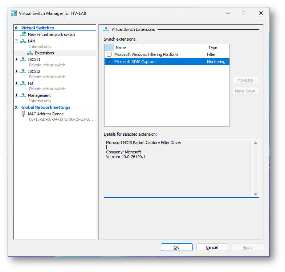Sort extensions by the Name column header

click(x=159, y=48)
